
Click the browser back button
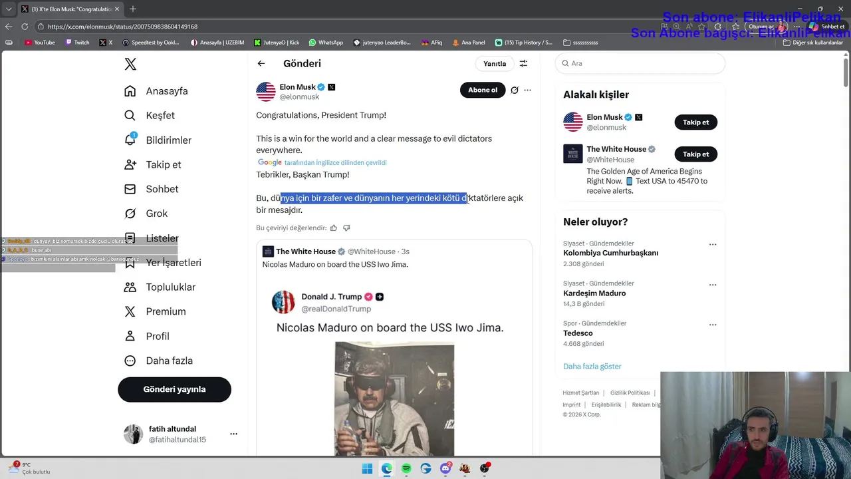(x=9, y=27)
